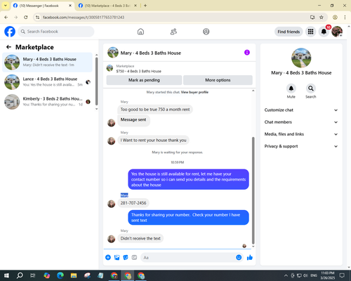This screenshot has height=281, width=351.
Task: Go back in browser history
Action: 6,17
